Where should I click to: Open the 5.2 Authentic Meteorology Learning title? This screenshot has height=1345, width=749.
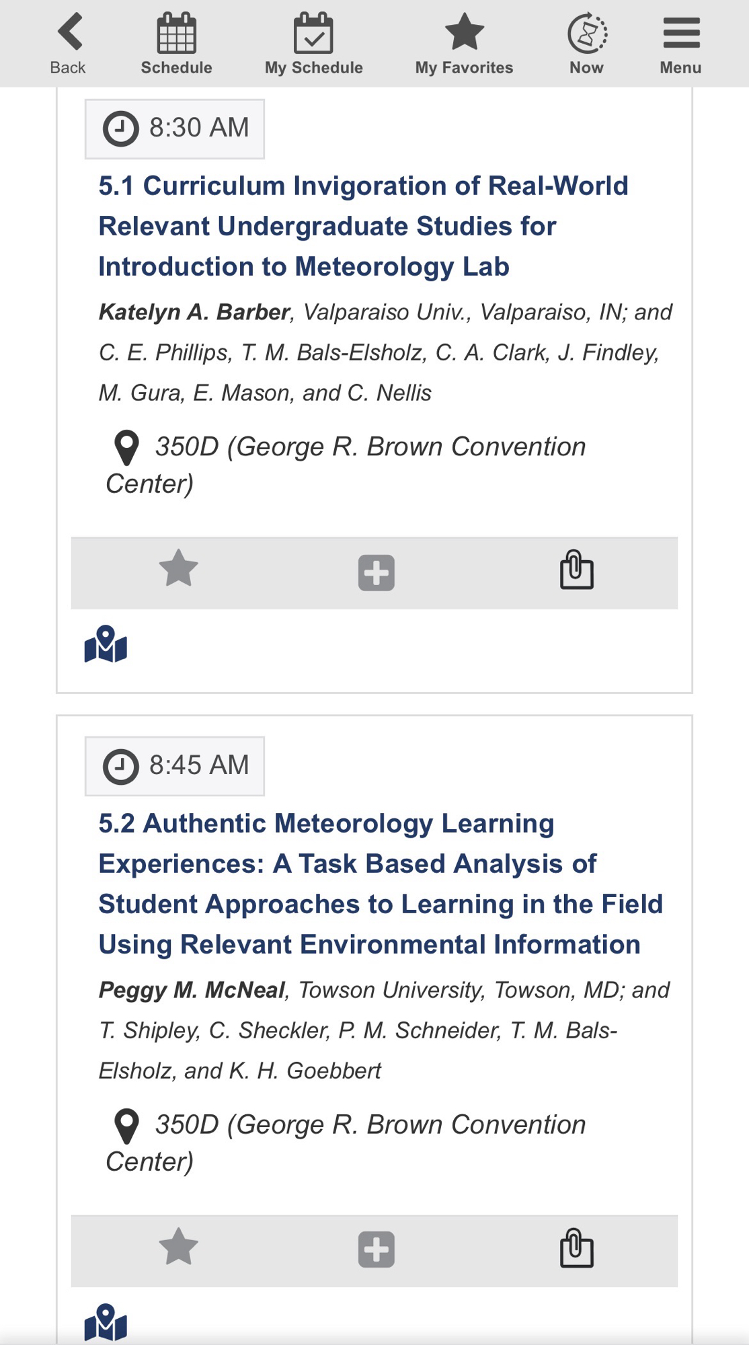tap(380, 884)
